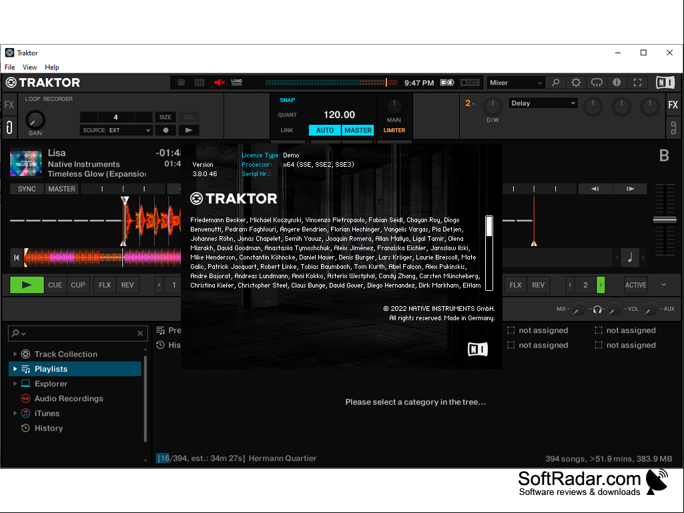
Task: Open the Delay effect dropdown
Action: 543,103
